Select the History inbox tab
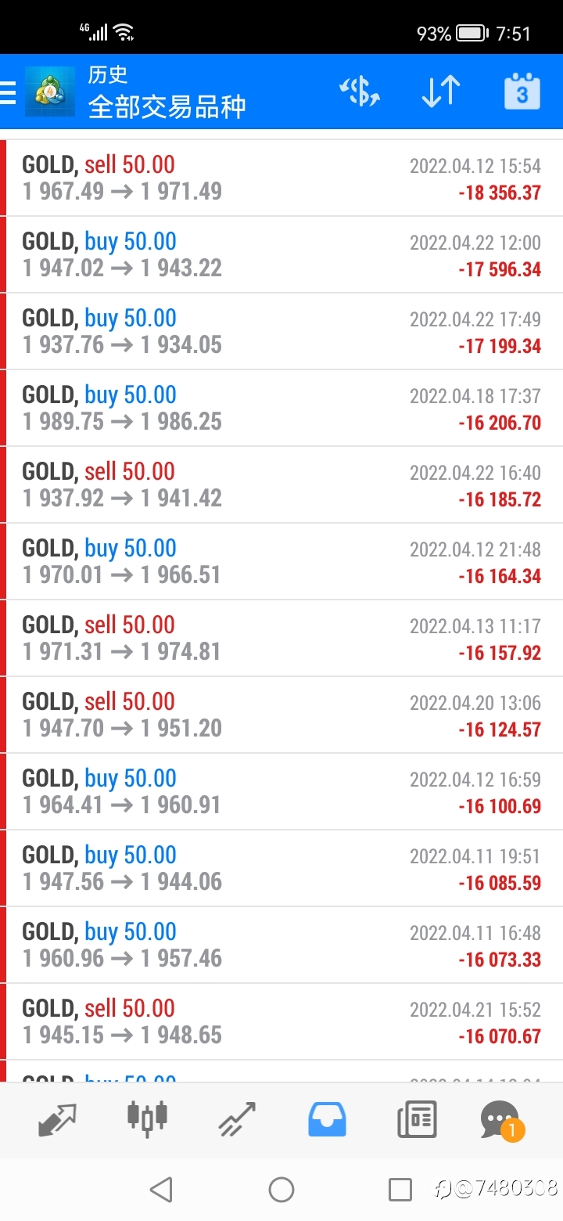 (327, 1119)
